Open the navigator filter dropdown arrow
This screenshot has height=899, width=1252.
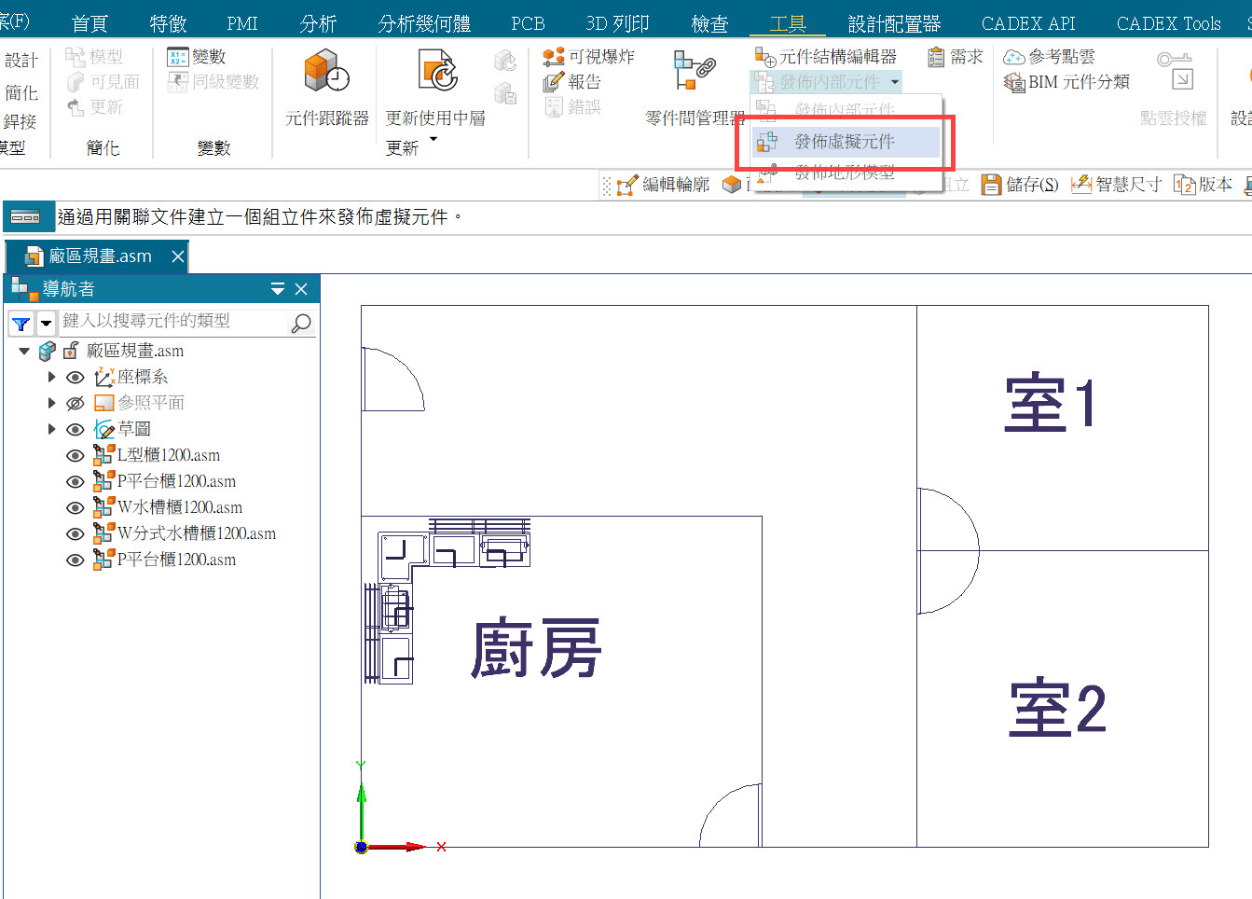(x=46, y=324)
